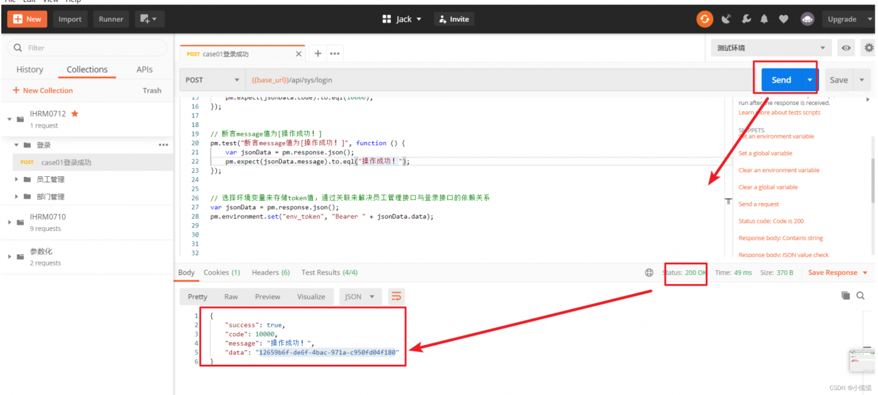
Task: Click the environment quick look eye icon
Action: pos(846,48)
